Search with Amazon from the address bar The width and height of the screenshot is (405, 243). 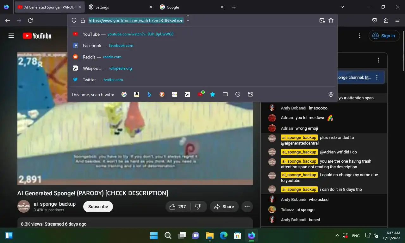[x=137, y=94]
